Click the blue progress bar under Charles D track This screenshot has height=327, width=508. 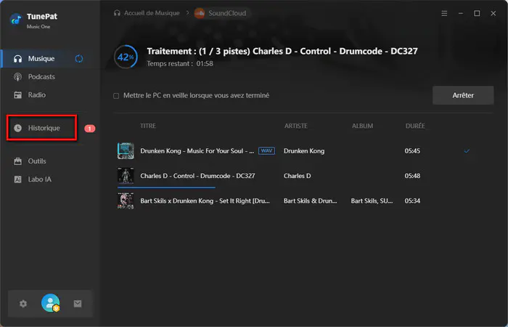166,187
